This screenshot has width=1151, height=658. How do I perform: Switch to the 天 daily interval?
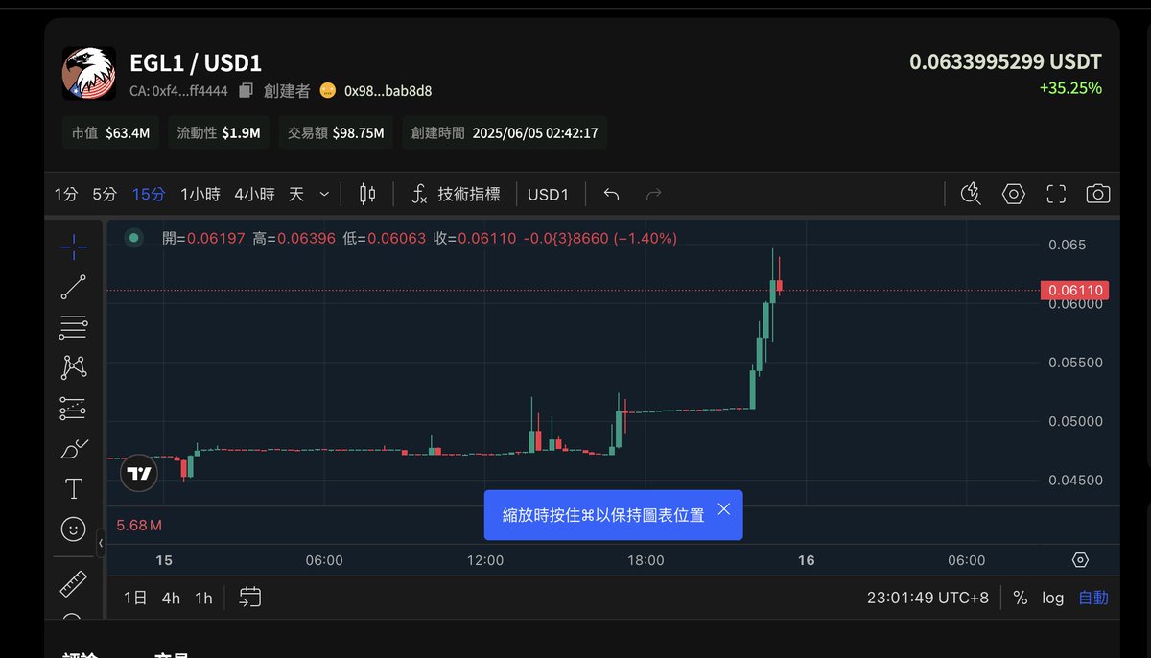point(296,194)
